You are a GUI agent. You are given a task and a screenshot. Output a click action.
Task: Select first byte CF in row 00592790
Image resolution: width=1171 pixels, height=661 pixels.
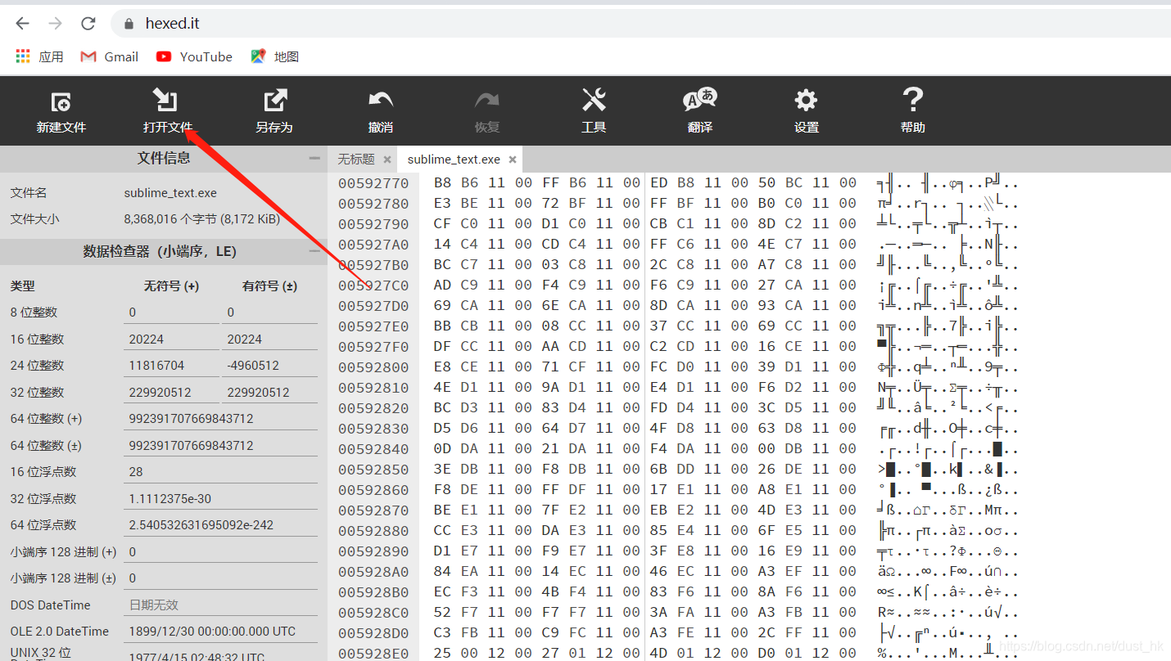tap(442, 224)
